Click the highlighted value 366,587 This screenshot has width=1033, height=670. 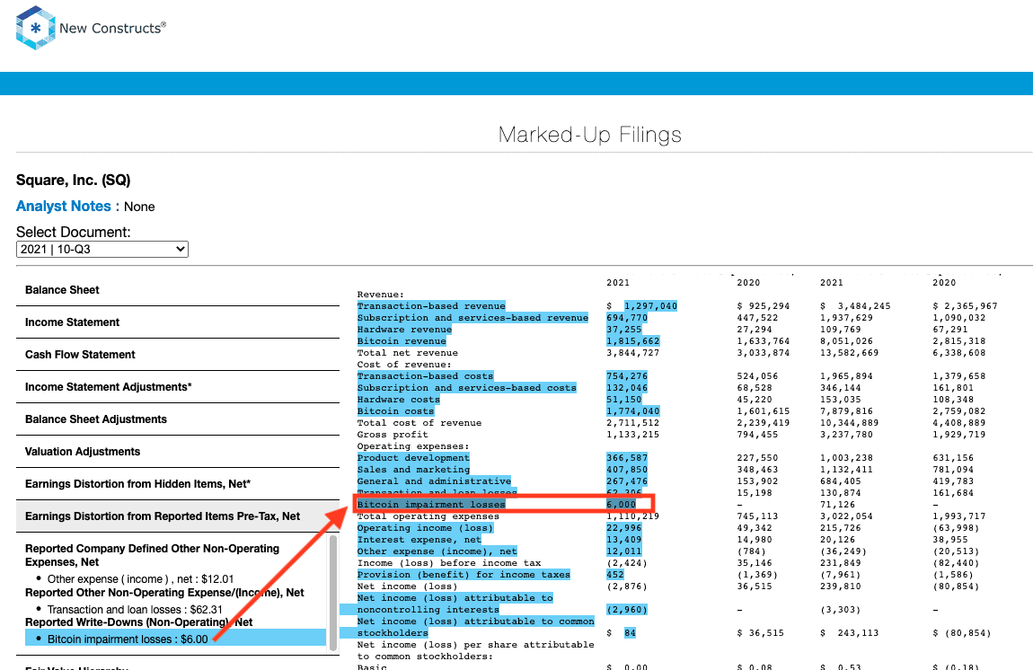click(626, 458)
